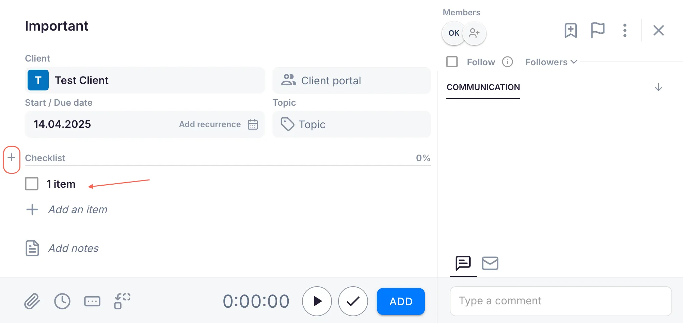Click the paperclip attachment icon
The height and width of the screenshot is (323, 683).
point(32,301)
